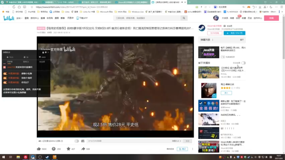Click browser search magnifier icon in toolbar
285x160 pixels.
tap(243, 7)
